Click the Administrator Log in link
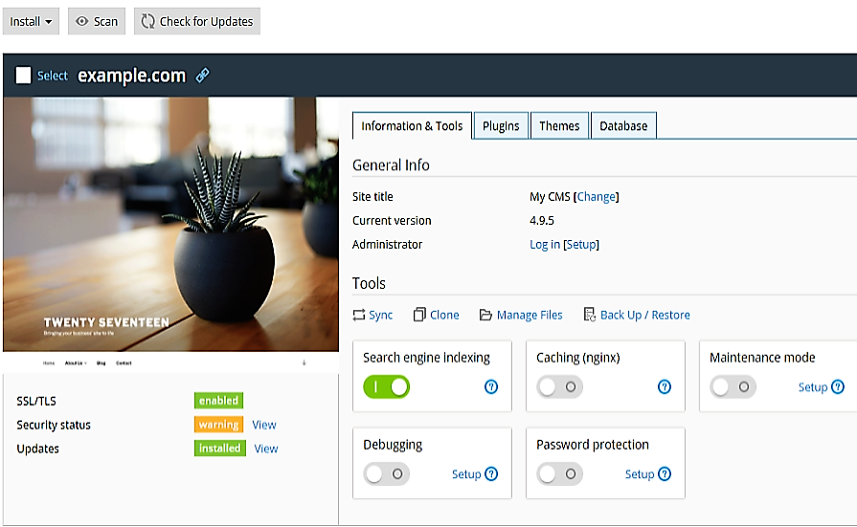 click(545, 245)
